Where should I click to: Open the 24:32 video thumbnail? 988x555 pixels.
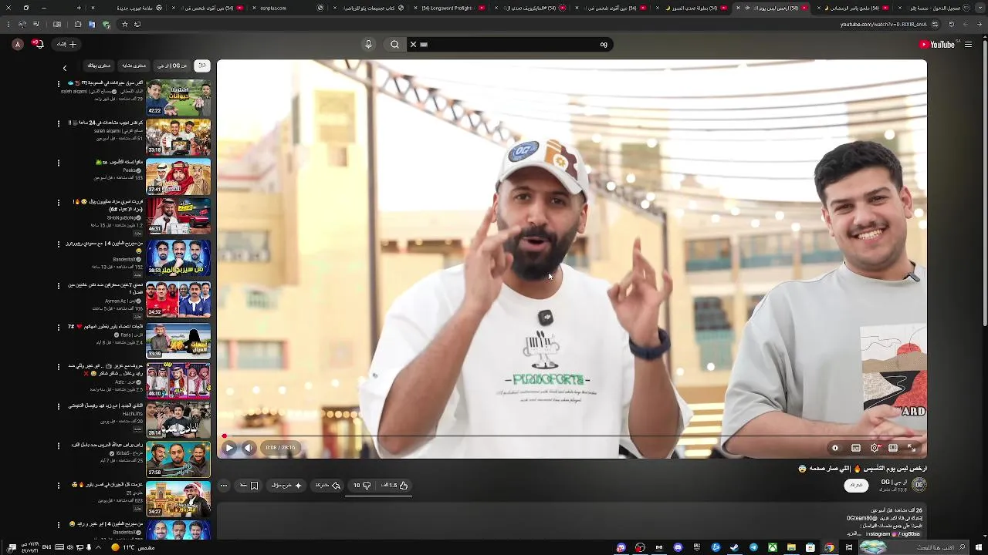[178, 299]
